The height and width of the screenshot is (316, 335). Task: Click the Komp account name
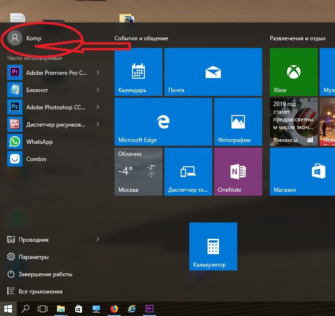(x=34, y=38)
